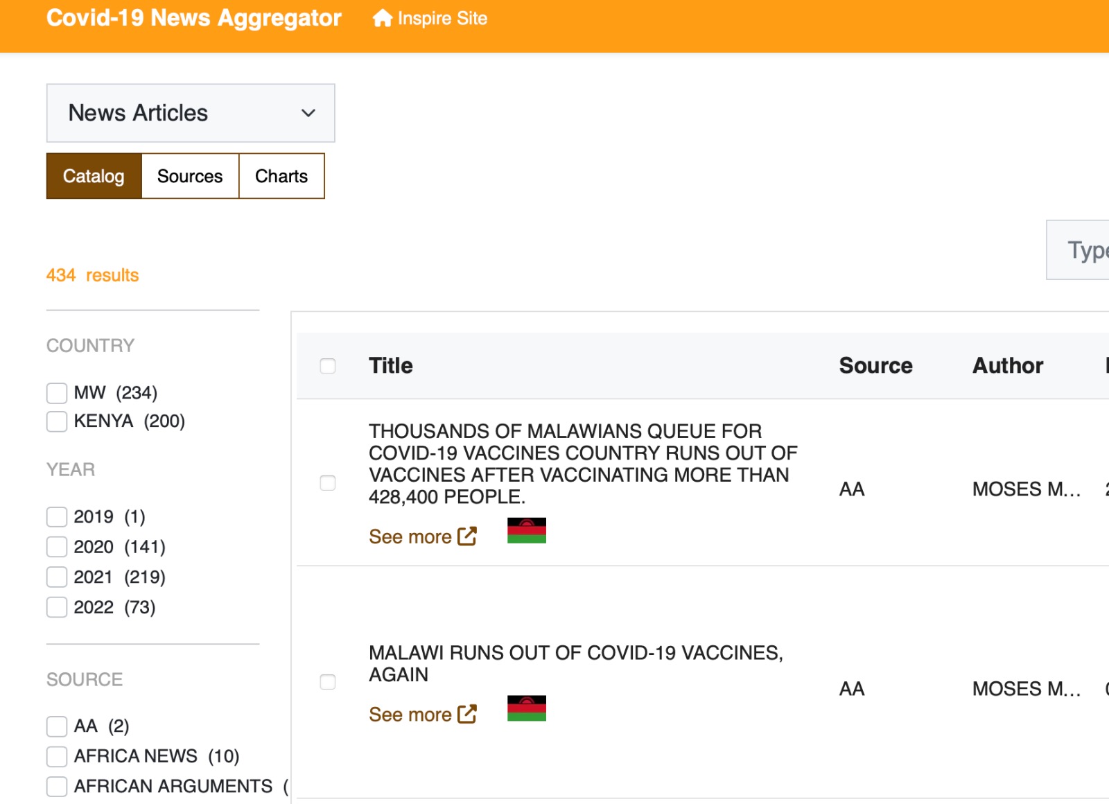Click the external link icon on first See more
This screenshot has height=804, width=1109.
pos(467,536)
